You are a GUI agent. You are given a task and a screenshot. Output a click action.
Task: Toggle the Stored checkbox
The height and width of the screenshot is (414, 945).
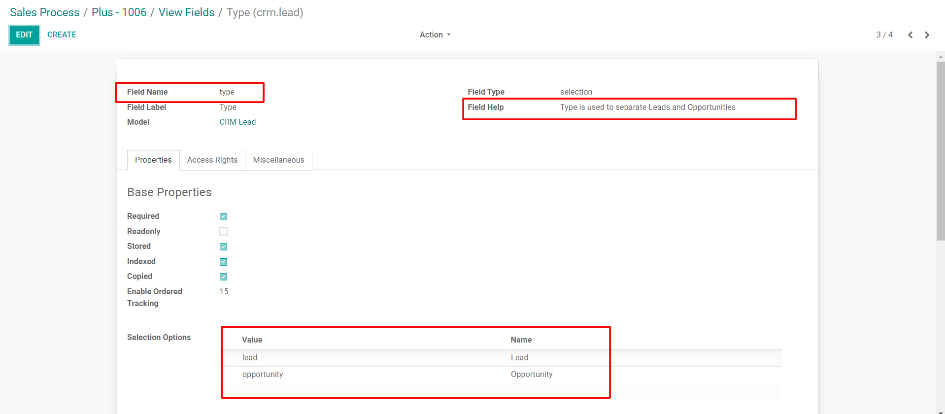click(223, 246)
